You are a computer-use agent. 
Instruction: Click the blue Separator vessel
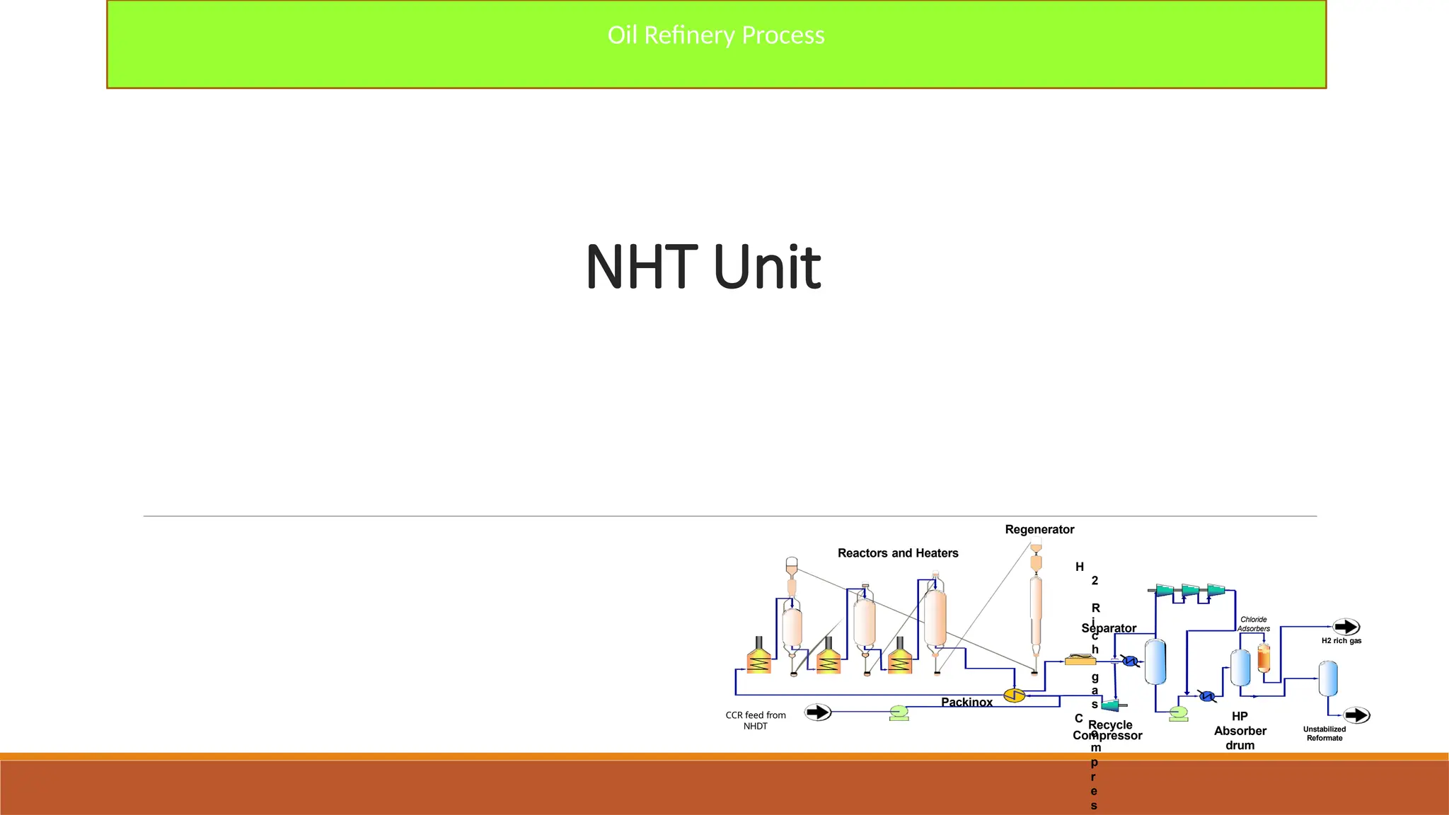(1155, 661)
